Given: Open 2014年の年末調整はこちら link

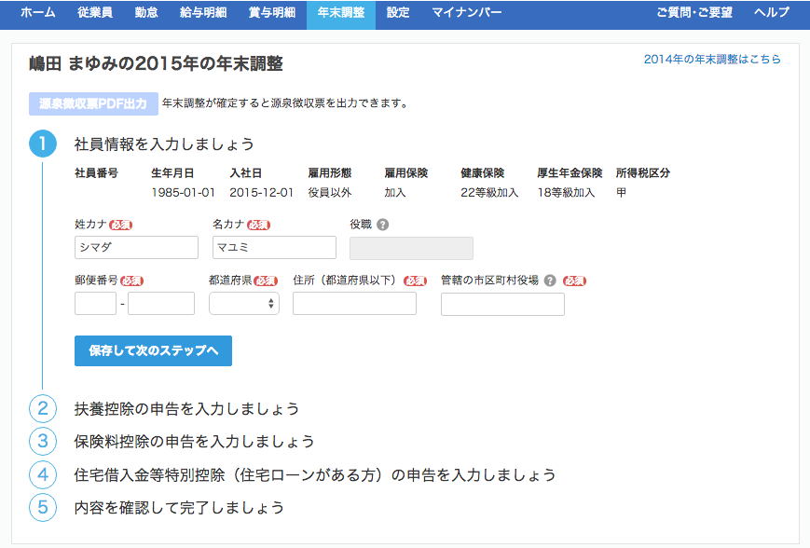Looking at the screenshot, I should 712,60.
